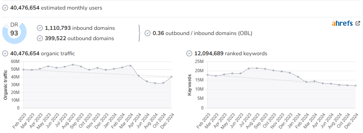Image resolution: width=363 pixels, height=133 pixels.
Task: Click the 25M label on keywords axis
Action: tap(199, 62)
